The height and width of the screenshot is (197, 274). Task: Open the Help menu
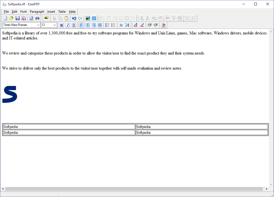point(72,12)
